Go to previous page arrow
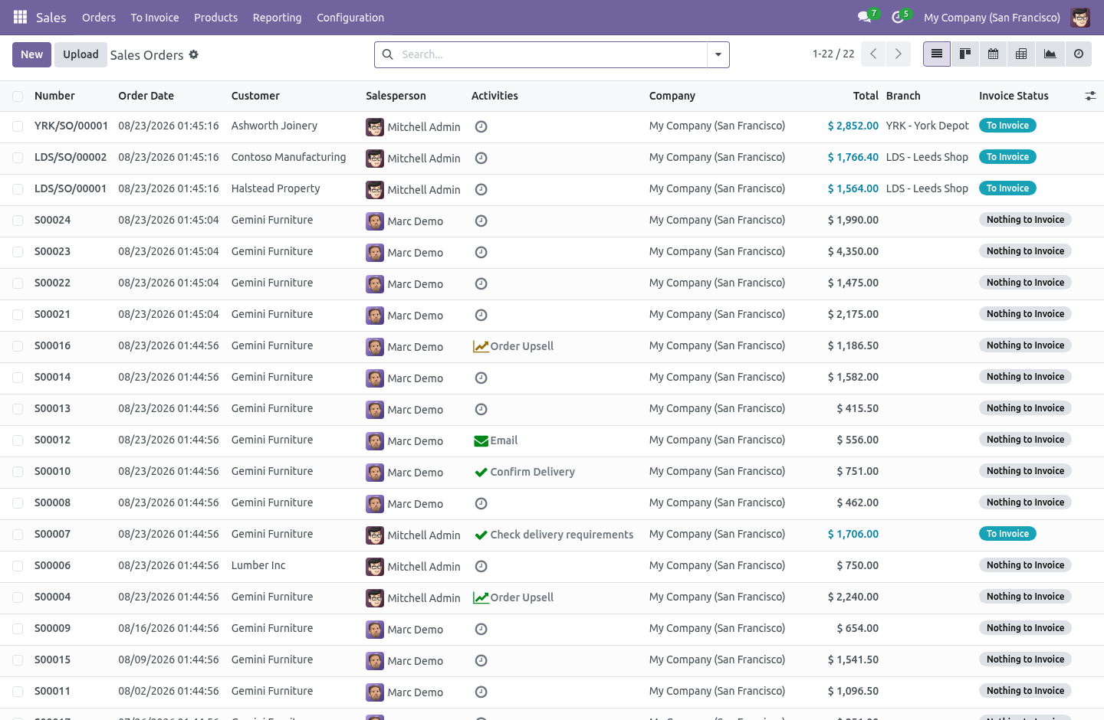Viewport: 1104px width, 720px height. 873,54
